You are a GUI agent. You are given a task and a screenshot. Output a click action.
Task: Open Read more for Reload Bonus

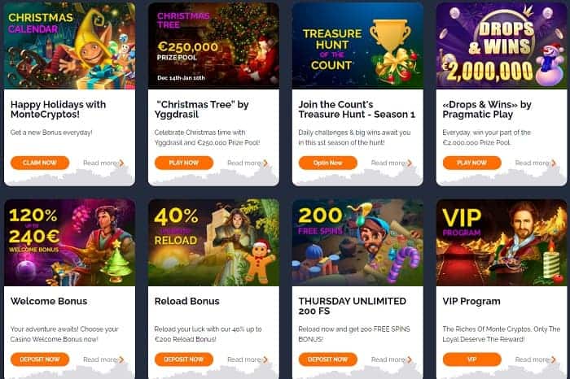[x=248, y=359]
